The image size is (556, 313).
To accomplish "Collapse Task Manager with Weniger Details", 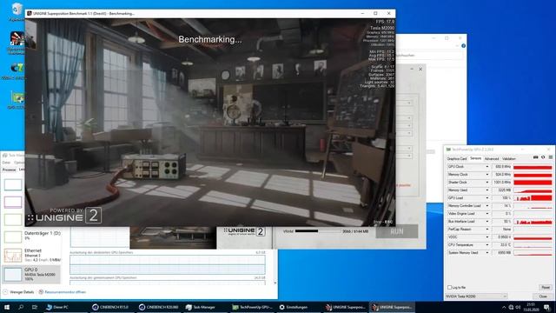I will click(x=18, y=292).
